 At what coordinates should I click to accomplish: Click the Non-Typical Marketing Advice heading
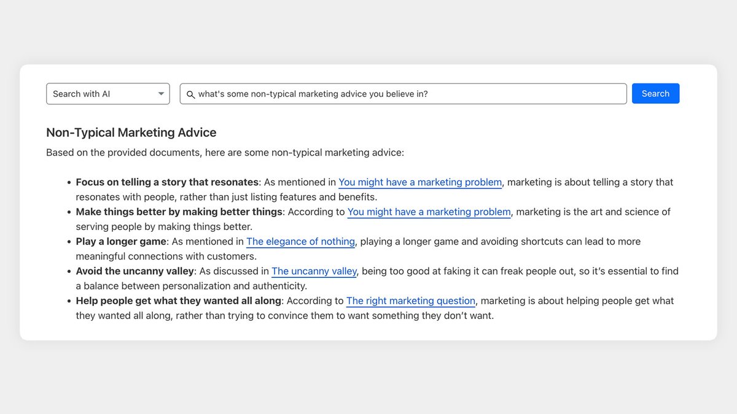click(131, 132)
